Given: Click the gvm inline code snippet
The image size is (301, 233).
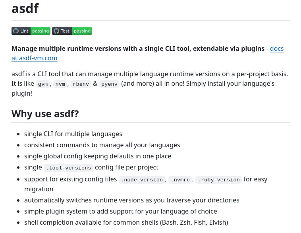Looking at the screenshot, I should click(x=43, y=84).
